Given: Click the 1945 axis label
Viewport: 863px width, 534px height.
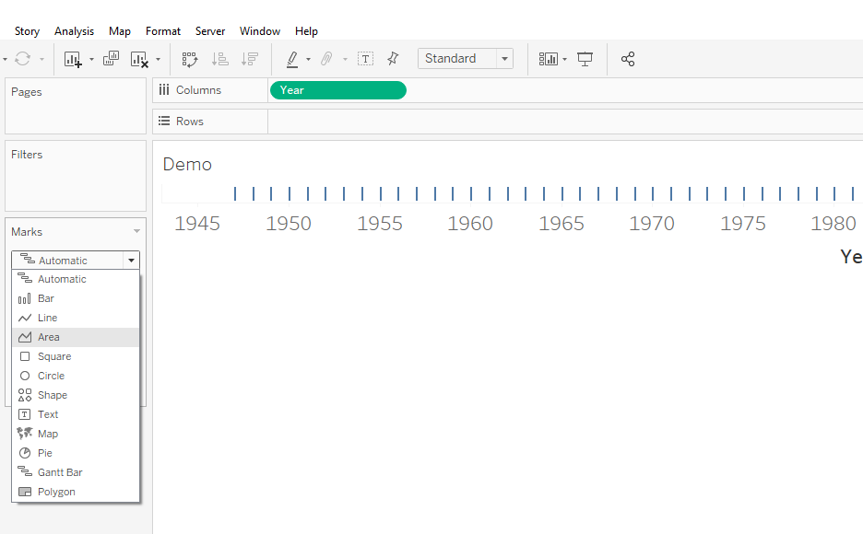Looking at the screenshot, I should [197, 224].
